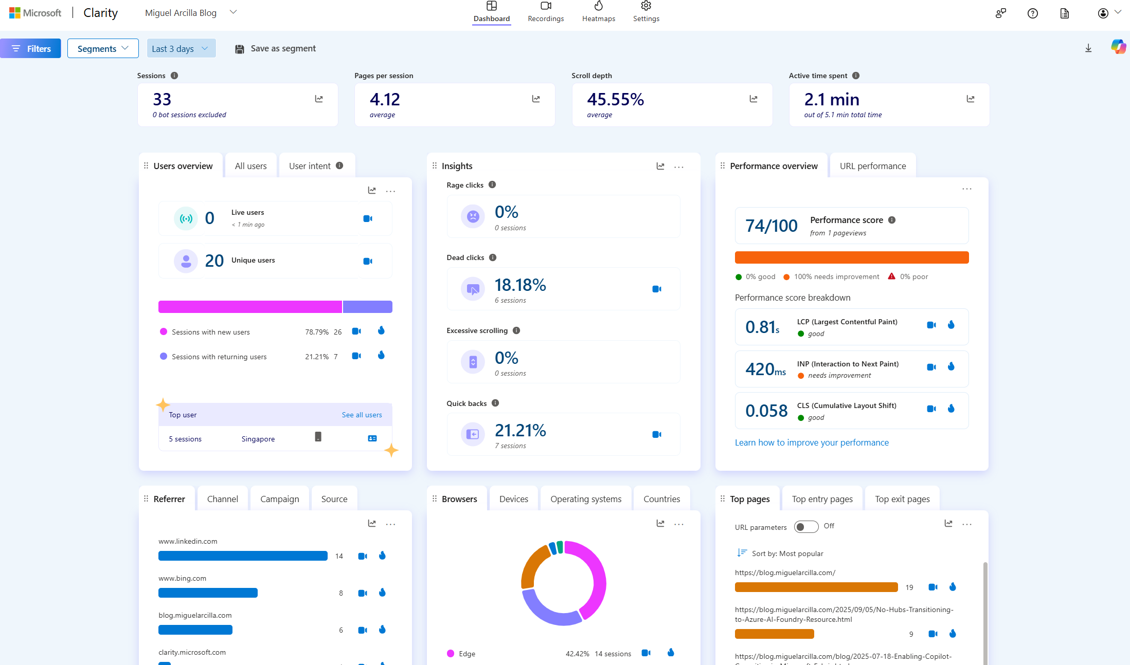Select User intent tab
This screenshot has height=665, width=1130.
pyautogui.click(x=316, y=165)
